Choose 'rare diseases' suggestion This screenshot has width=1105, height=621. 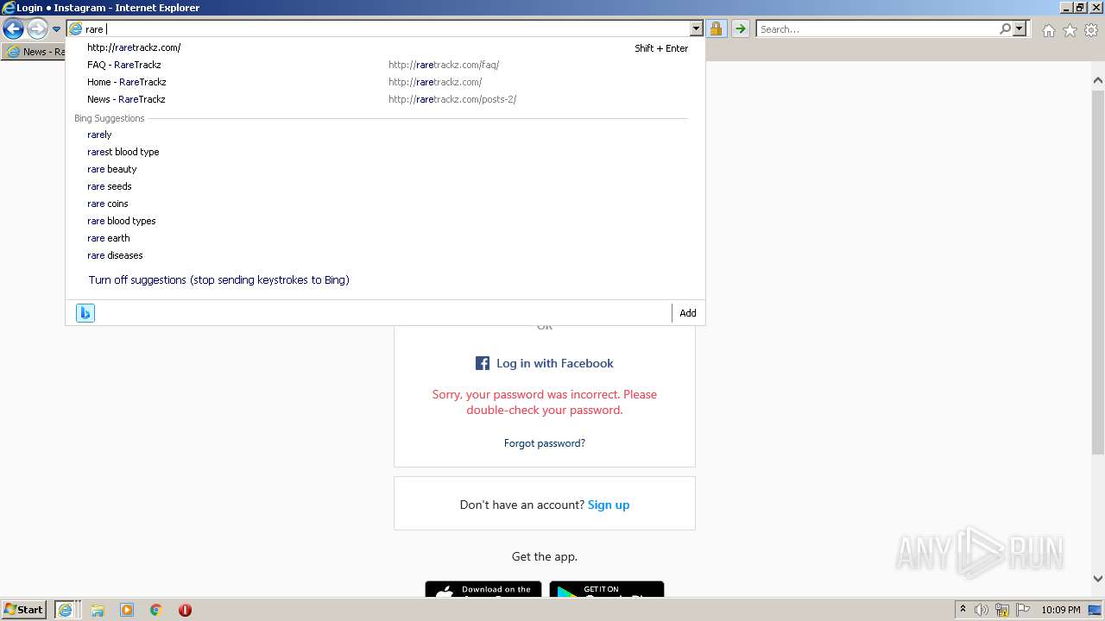[387, 255]
